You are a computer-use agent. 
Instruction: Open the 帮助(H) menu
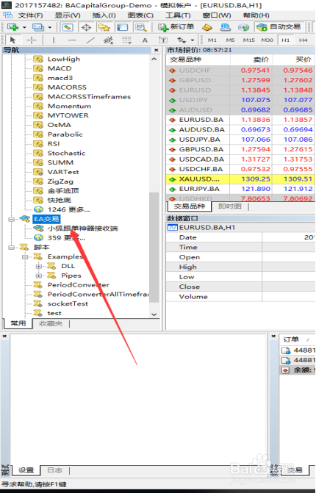coord(256,15)
